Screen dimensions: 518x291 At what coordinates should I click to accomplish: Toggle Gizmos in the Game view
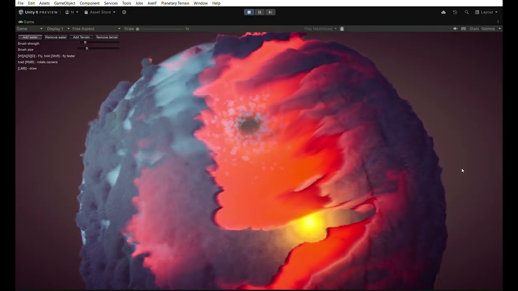point(488,29)
